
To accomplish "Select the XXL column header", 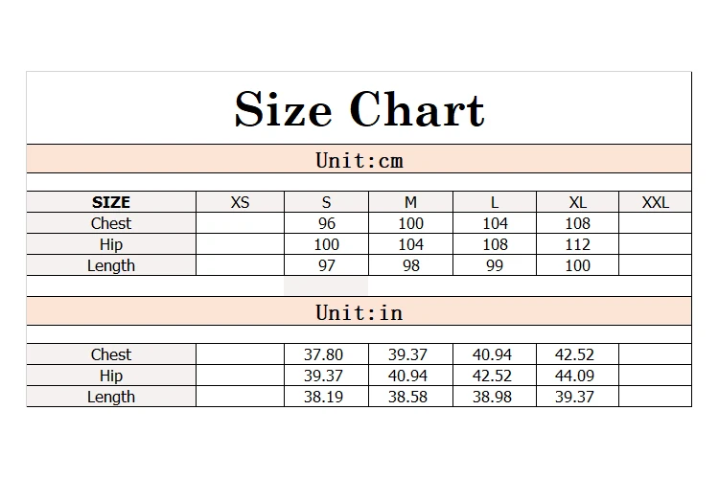I will pos(656,202).
